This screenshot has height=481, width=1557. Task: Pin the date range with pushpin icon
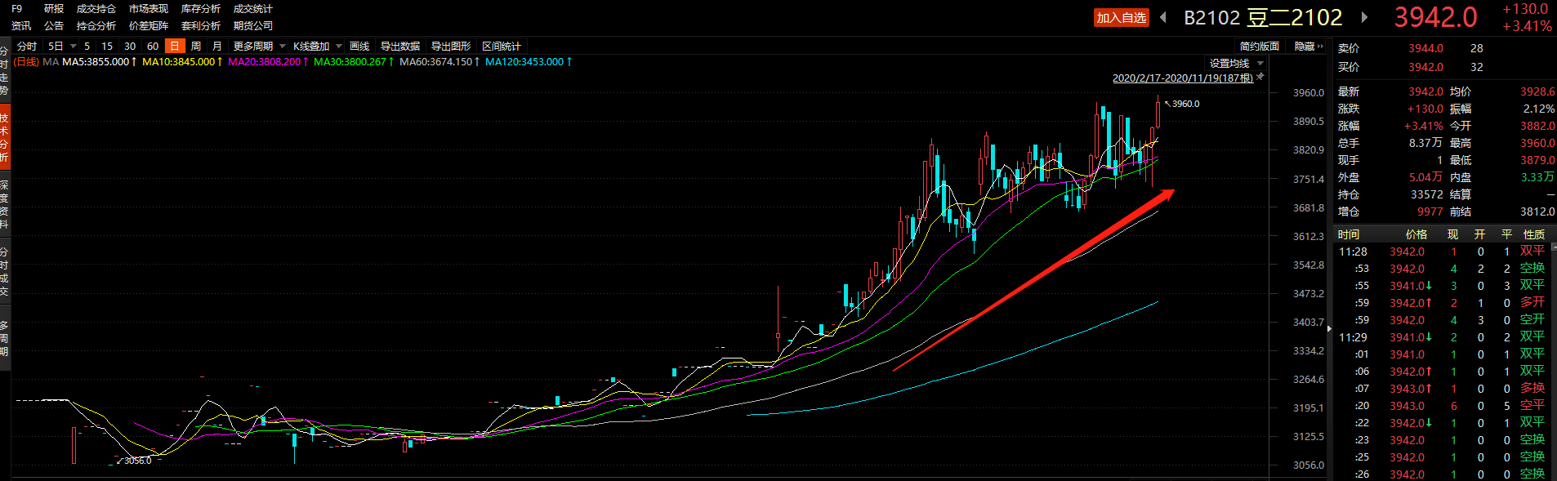point(1260,77)
